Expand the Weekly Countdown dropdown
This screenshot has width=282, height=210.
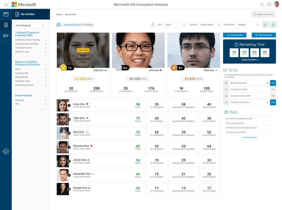coord(250,60)
